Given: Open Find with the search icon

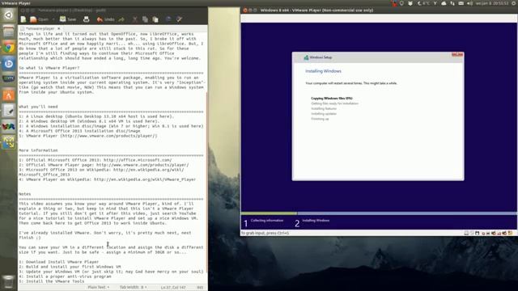Looking at the screenshot, I should click(x=168, y=19).
